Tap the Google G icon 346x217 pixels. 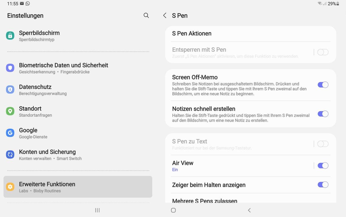(x=10, y=133)
